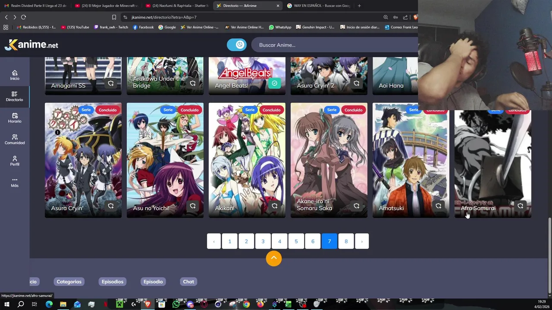
Task: Click the add-to-list icon on Asu no Yoichi!
Action: 193,206
